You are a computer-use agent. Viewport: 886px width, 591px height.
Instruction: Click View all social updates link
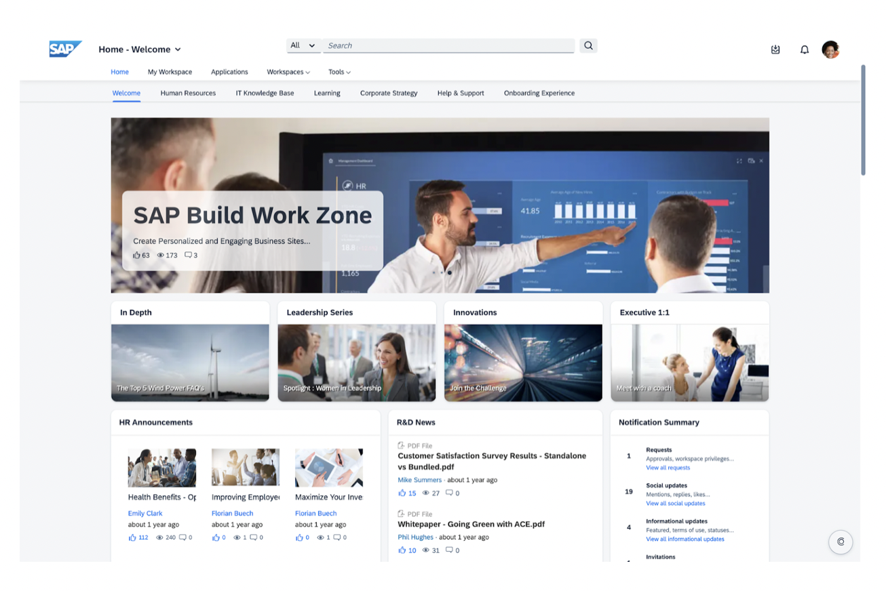676,504
